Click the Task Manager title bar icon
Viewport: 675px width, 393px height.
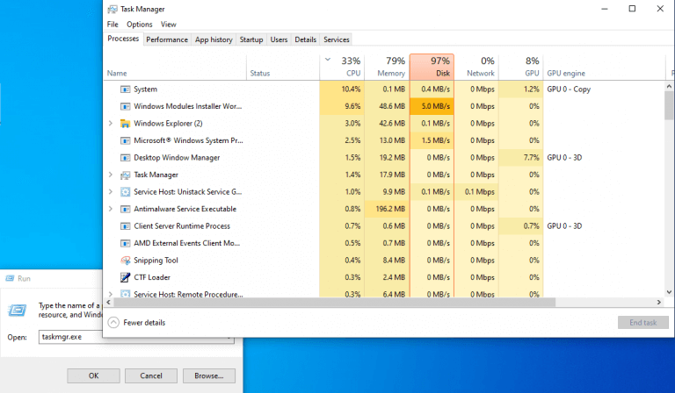pos(112,9)
